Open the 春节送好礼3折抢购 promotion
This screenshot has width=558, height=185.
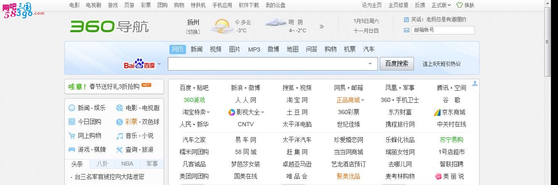click(114, 86)
